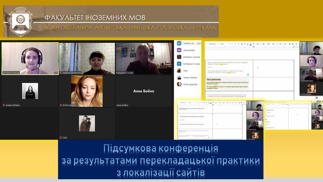The height and width of the screenshot is (182, 323).
Task: Select highlight color tool in top-right document
Action: click(254, 44)
